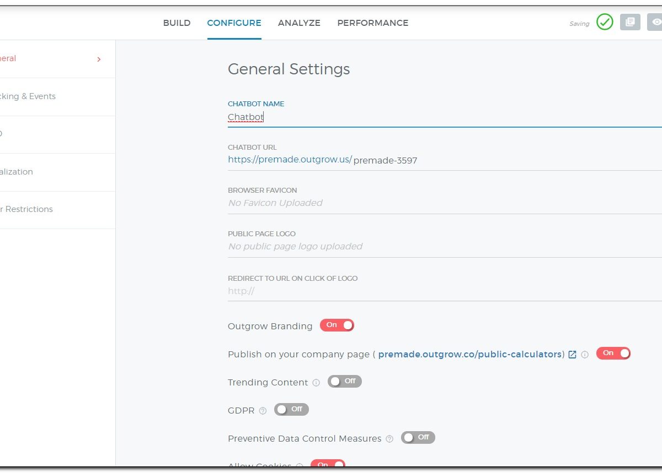Click Preventive Data Control Measures help icon
Image resolution: width=662 pixels, height=473 pixels.
(389, 439)
